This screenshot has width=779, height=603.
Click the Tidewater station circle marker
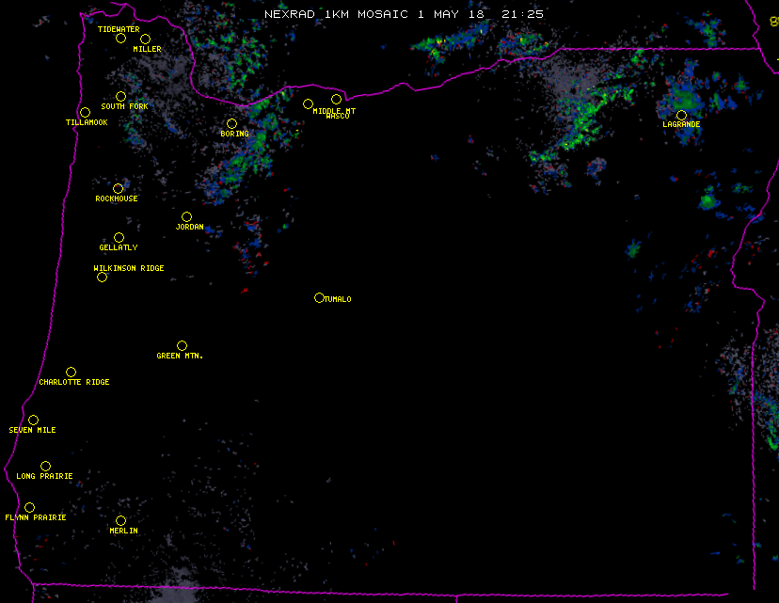pyautogui.click(x=120, y=38)
